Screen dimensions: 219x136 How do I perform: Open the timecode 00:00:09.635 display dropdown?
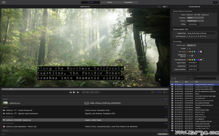pyautogui.click(x=91, y=92)
